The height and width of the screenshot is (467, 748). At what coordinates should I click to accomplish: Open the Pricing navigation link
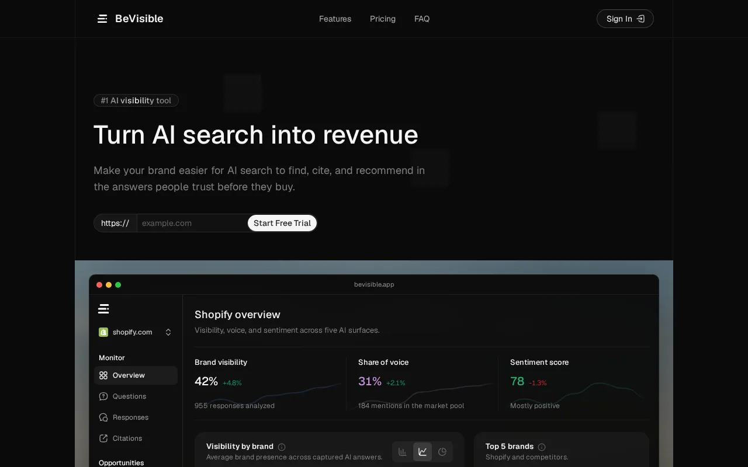[383, 19]
